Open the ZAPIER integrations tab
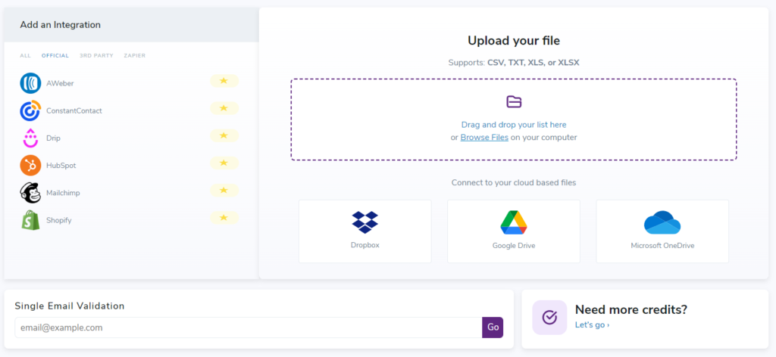The image size is (776, 357). tap(134, 56)
